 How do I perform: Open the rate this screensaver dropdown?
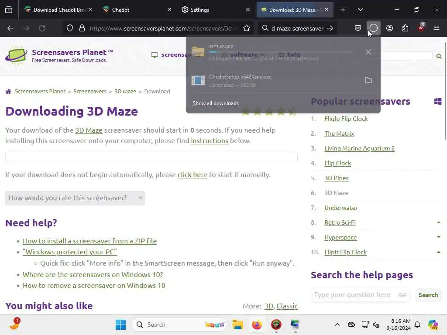click(75, 198)
